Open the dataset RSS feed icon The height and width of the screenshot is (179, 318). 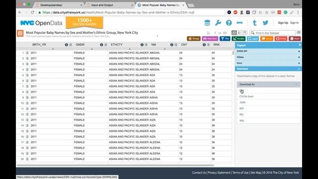(x=208, y=33)
